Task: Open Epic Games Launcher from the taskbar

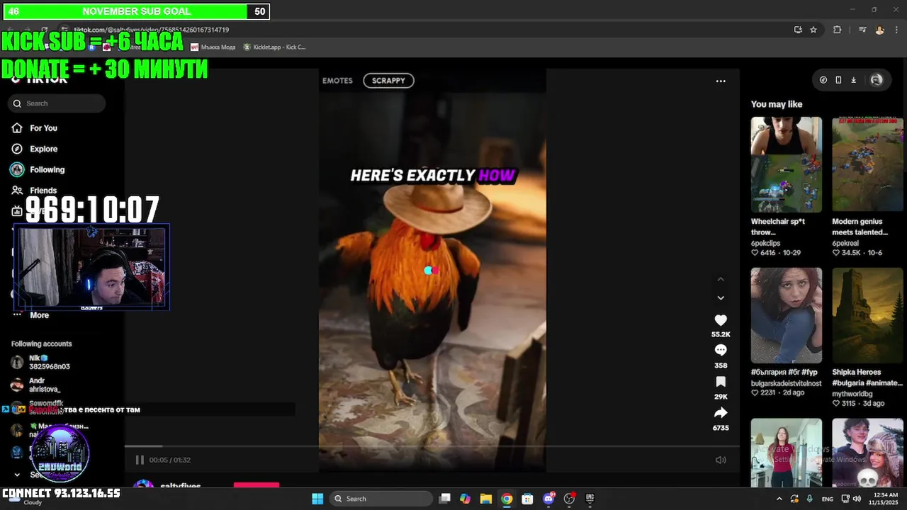Action: (590, 499)
